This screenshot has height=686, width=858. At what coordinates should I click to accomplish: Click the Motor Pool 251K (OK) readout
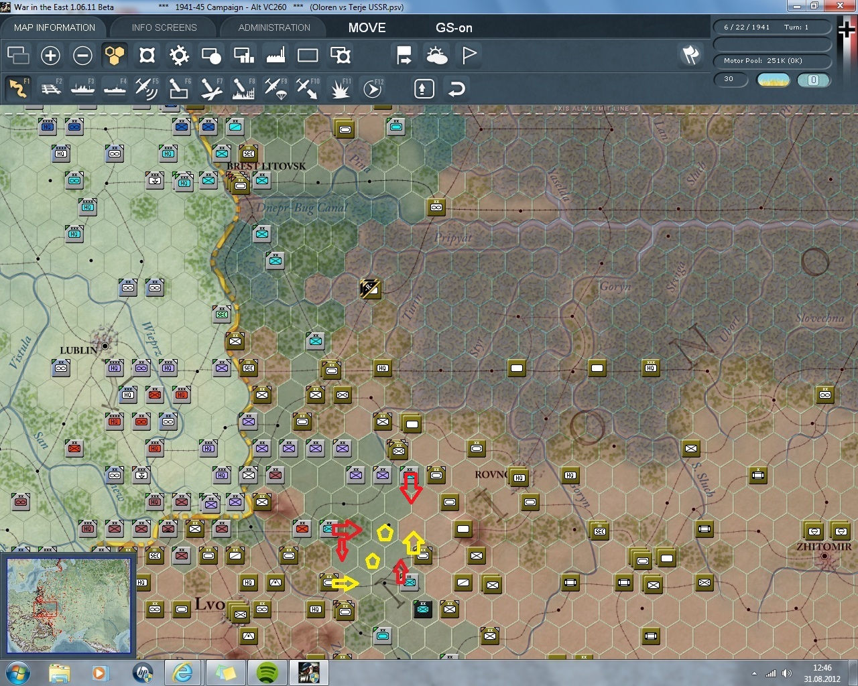pos(772,60)
